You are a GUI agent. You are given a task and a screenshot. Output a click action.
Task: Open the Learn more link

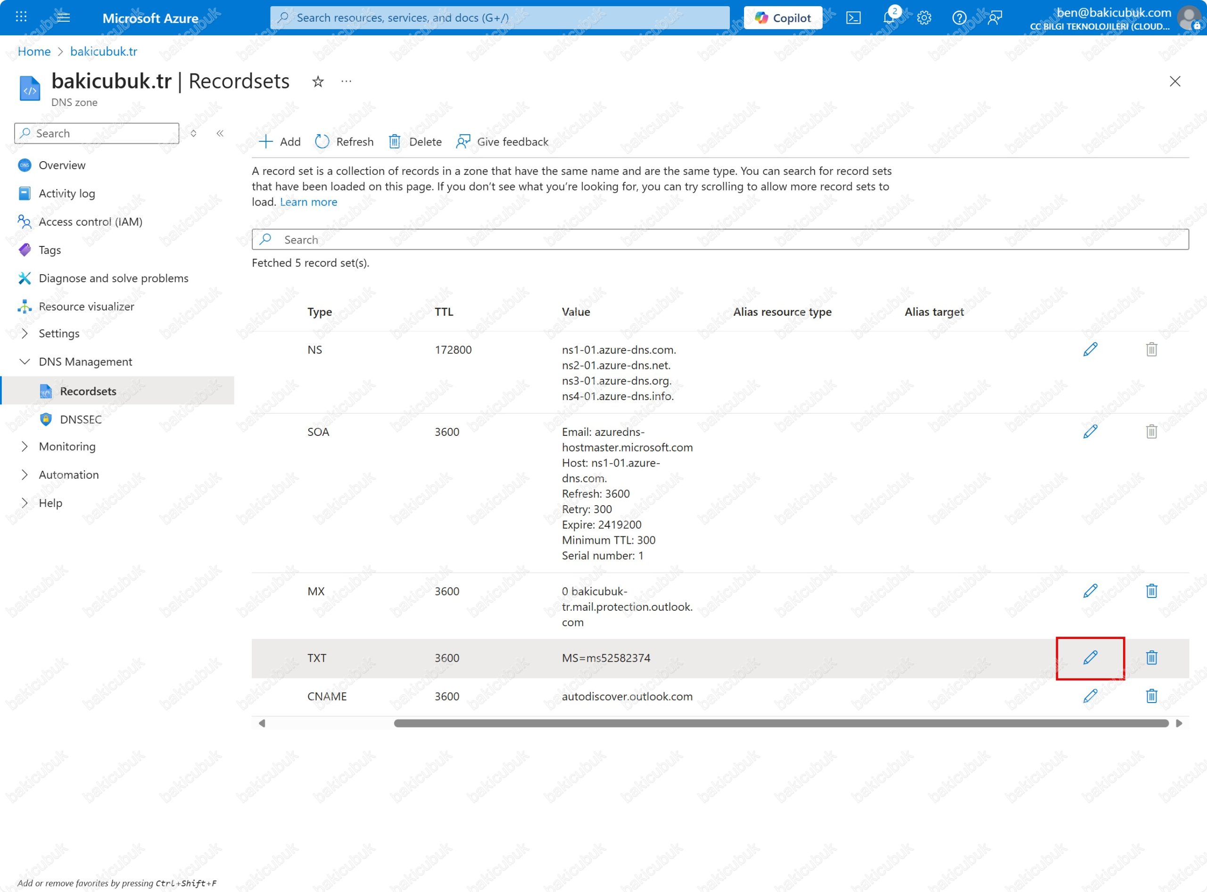click(x=308, y=202)
